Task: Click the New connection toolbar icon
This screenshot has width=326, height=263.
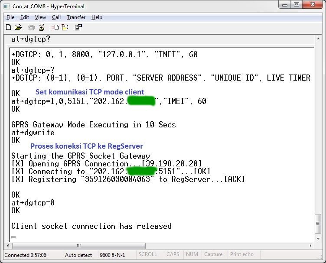Action: 8,27
